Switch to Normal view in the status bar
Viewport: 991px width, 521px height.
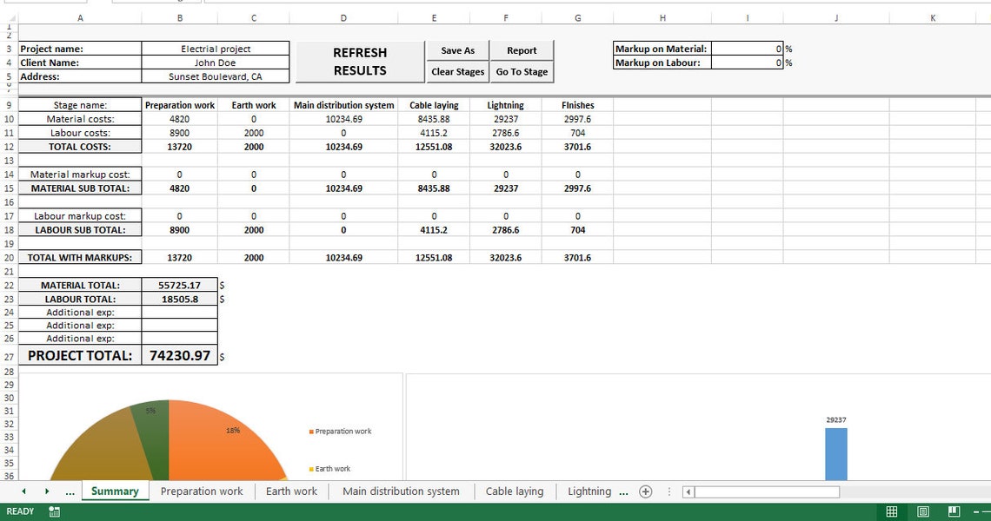891,511
